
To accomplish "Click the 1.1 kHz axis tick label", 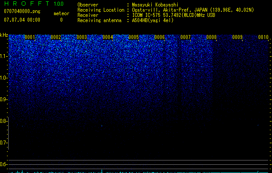I will coord(4,56).
